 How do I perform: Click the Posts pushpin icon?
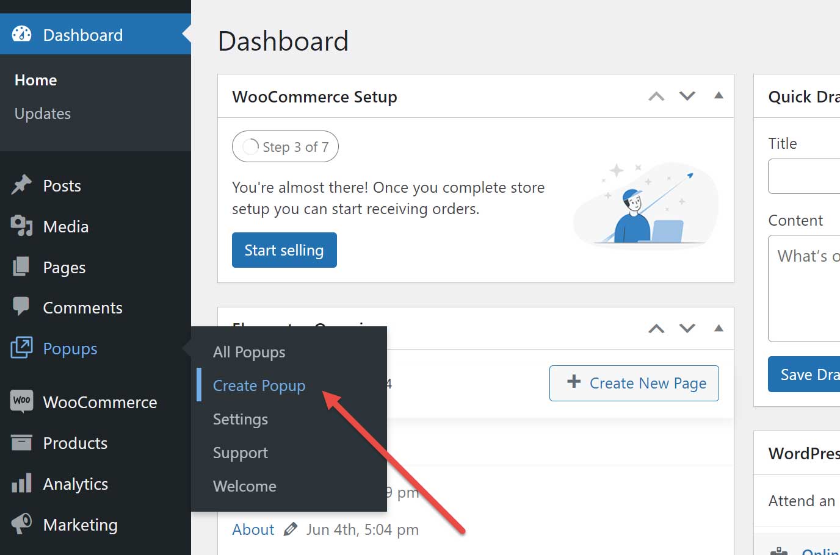coord(21,185)
